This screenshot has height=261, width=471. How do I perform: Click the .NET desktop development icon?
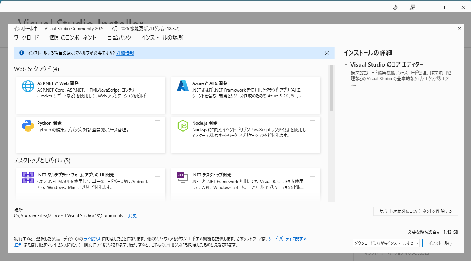(x=183, y=177)
